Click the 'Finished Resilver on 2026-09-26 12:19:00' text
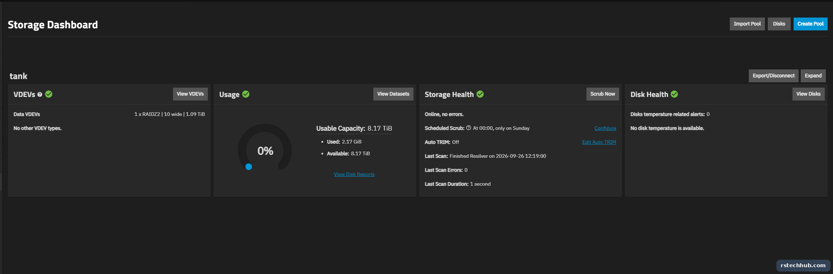 (498, 156)
